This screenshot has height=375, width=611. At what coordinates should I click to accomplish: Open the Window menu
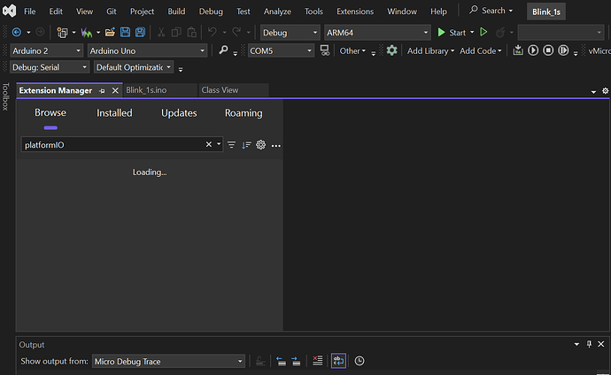[x=402, y=11]
